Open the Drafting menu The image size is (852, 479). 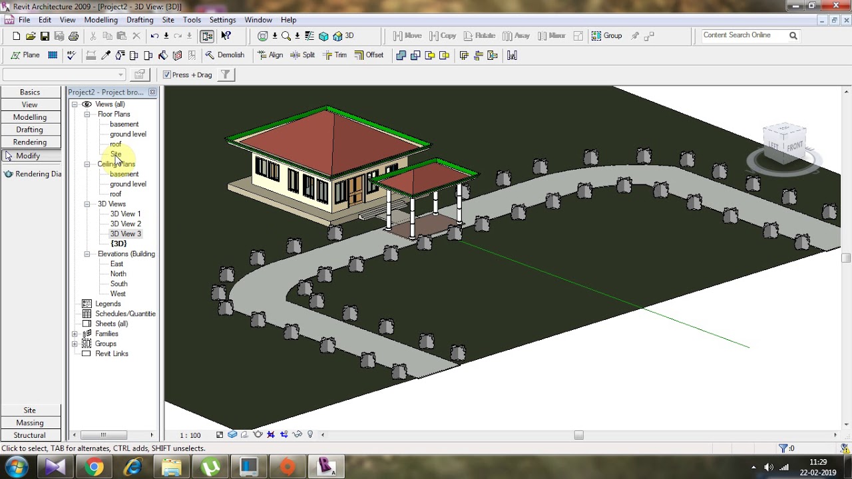[140, 20]
